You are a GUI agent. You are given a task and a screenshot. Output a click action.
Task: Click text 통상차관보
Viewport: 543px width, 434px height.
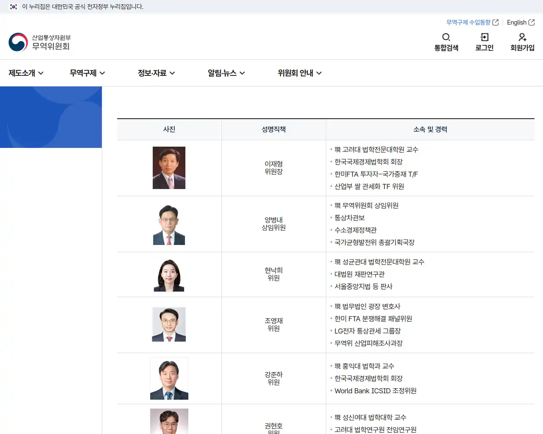[350, 218]
